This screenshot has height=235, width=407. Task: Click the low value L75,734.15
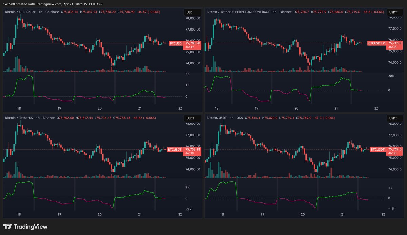click(x=104, y=118)
